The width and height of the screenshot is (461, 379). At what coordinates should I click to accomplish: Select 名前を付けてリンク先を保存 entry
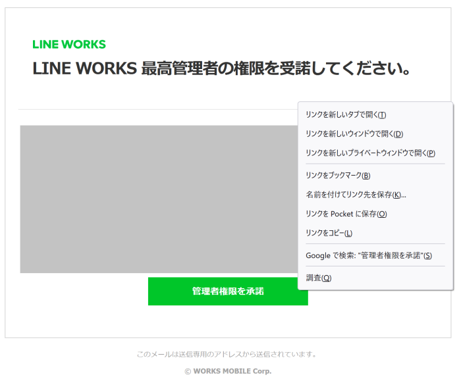tap(375, 195)
